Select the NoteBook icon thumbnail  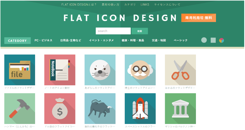60,70
